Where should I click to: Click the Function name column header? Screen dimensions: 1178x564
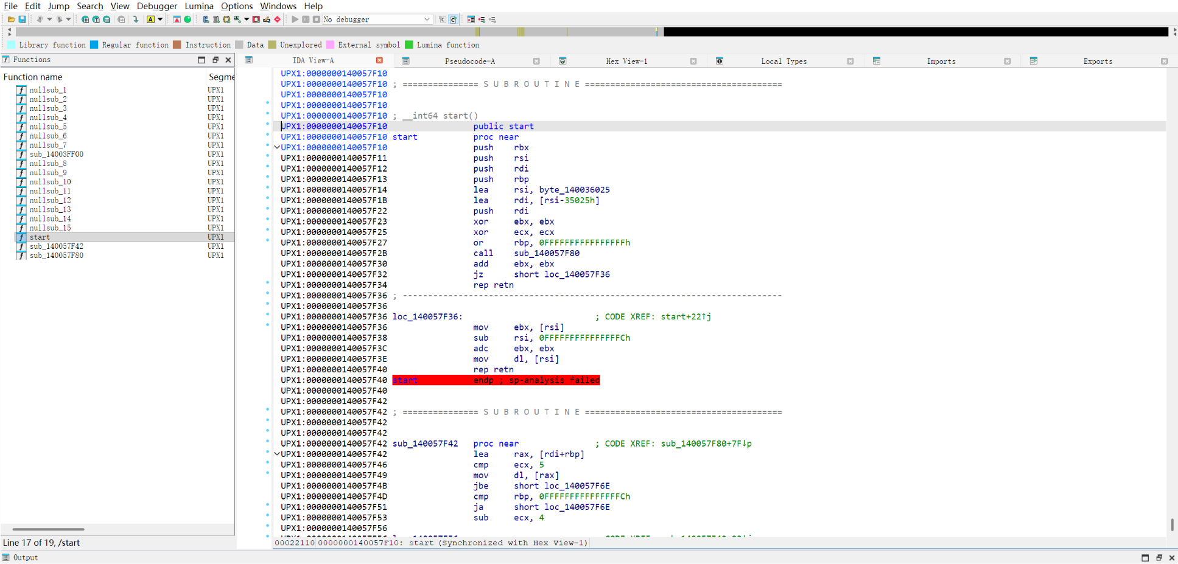pyautogui.click(x=33, y=77)
